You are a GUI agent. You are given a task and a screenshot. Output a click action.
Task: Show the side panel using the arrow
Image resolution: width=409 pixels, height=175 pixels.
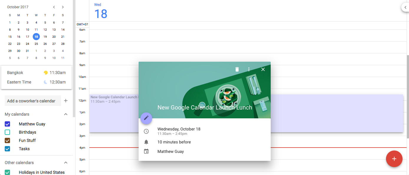405,7
